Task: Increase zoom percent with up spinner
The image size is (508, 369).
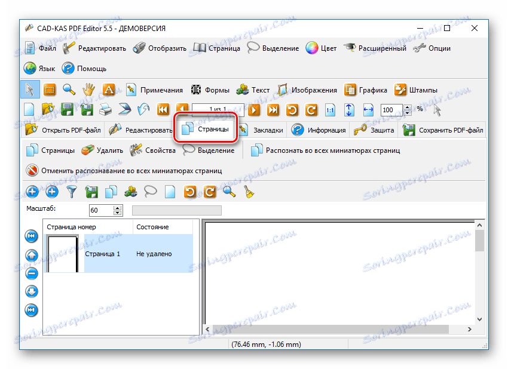Action: click(408, 107)
